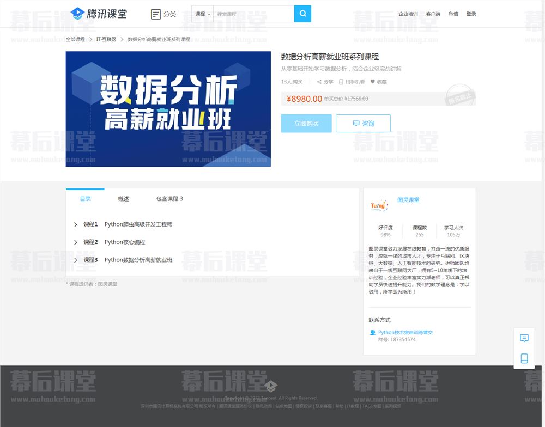The height and width of the screenshot is (427, 545).
Task: Click the floating feedback chat icon
Action: click(x=524, y=338)
